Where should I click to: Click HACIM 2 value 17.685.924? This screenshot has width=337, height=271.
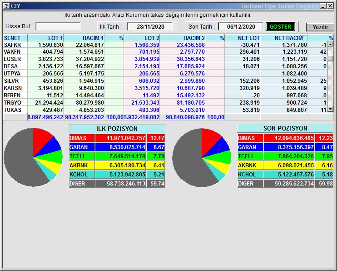[x=191, y=66]
